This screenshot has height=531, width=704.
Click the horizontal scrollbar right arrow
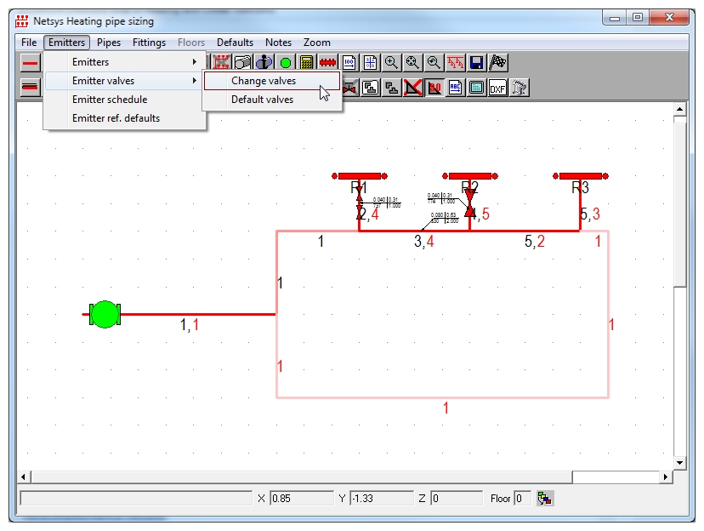[666, 477]
